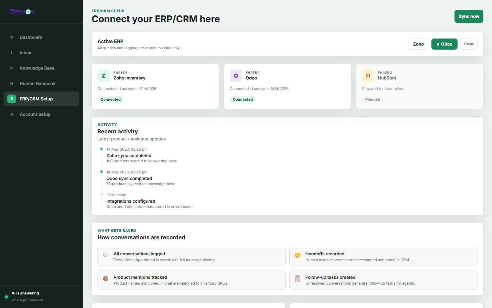The image size is (492, 308).
Task: Select Odoo as Active ERP
Action: point(444,44)
